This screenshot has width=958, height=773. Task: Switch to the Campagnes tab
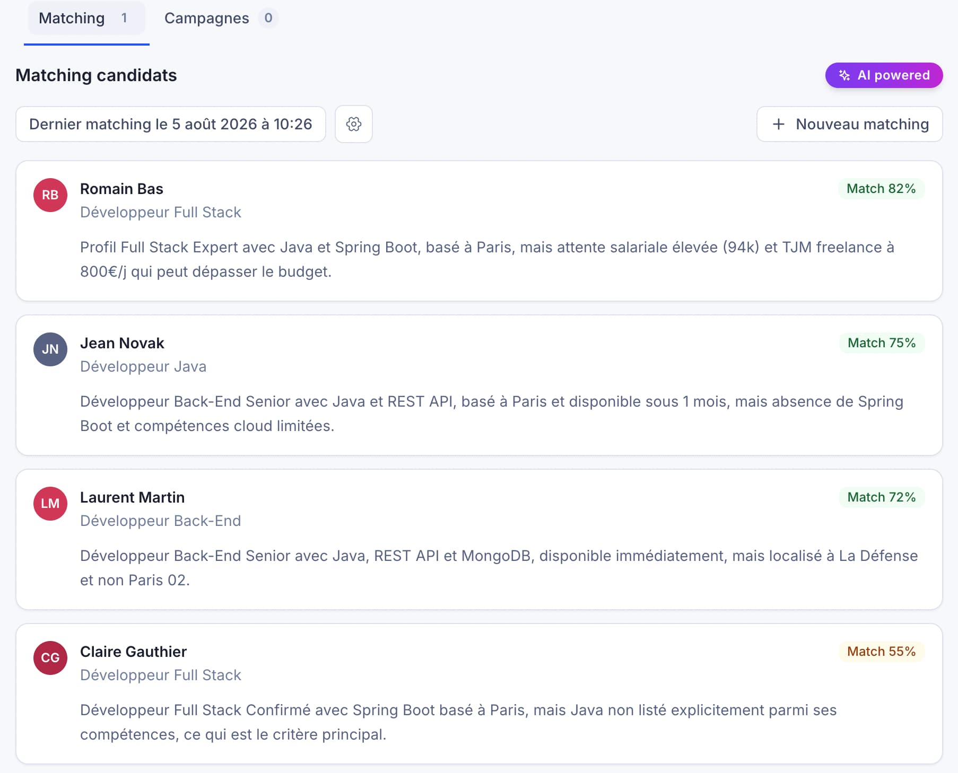coord(220,18)
